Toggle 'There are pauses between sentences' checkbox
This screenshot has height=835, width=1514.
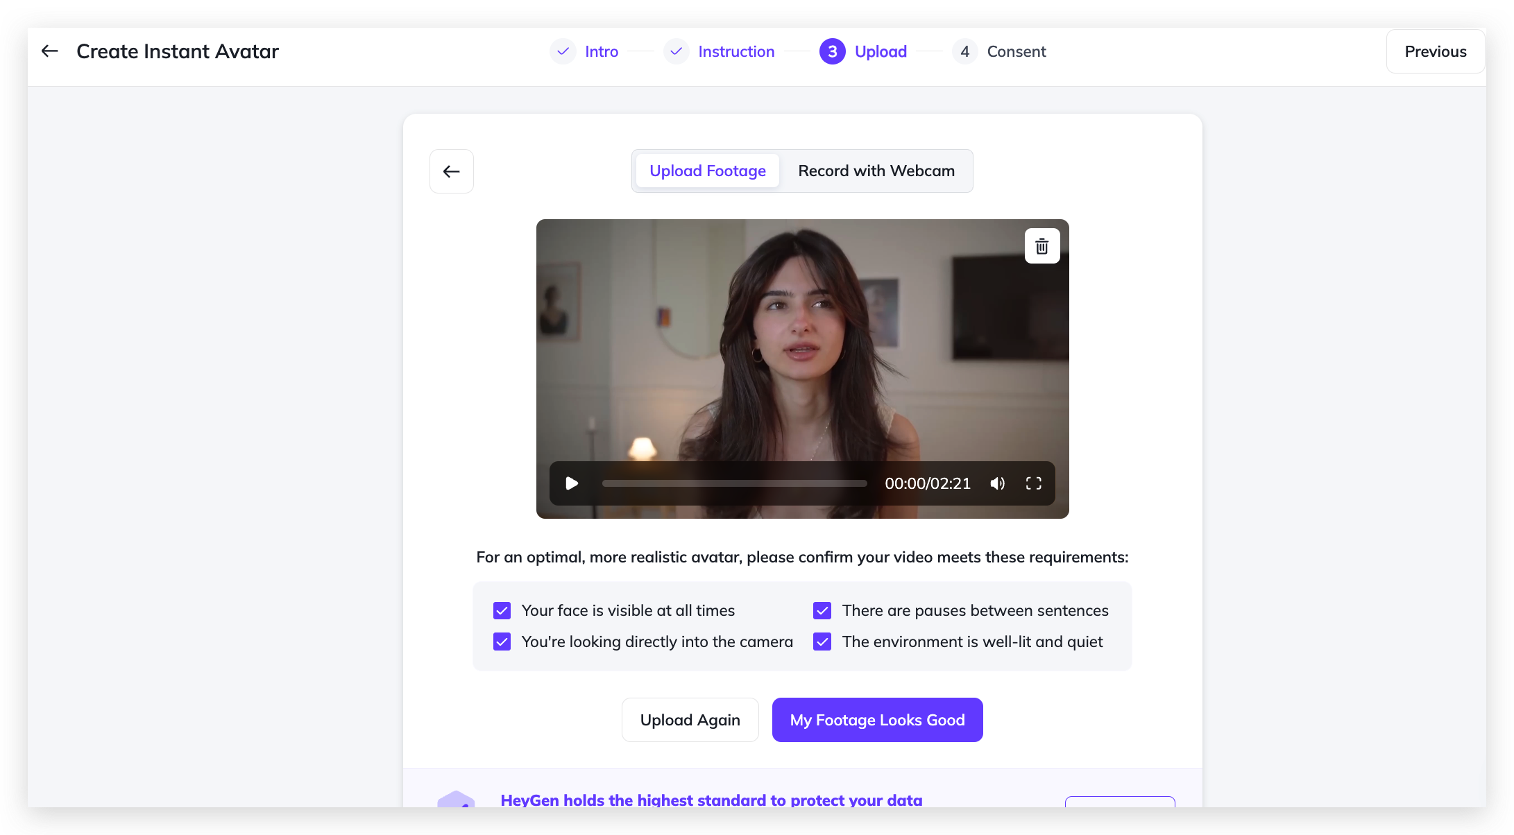pos(822,610)
